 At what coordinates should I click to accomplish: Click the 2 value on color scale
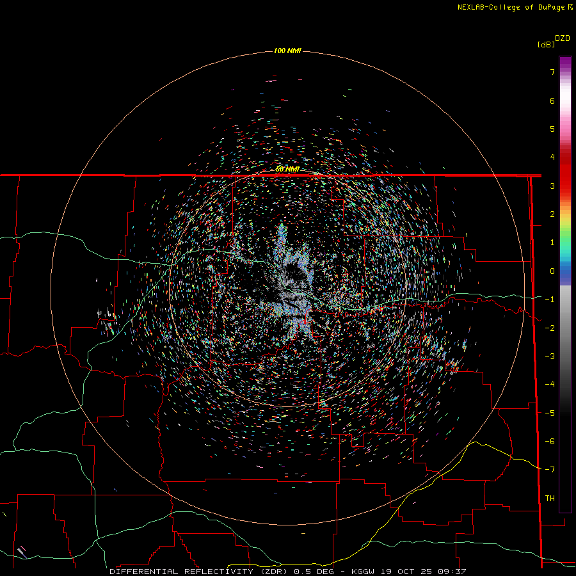552,214
